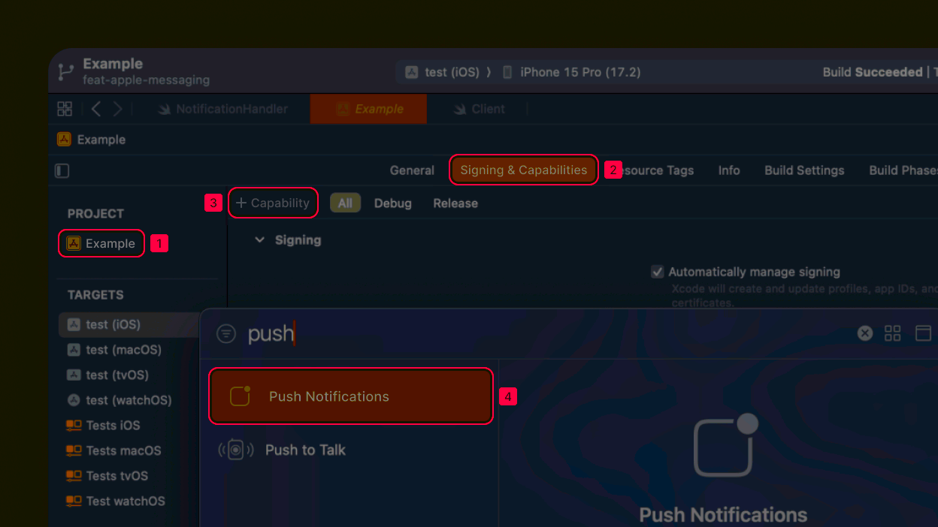Switch capability browser to column view
This screenshot has width=938, height=527.
pos(924,333)
